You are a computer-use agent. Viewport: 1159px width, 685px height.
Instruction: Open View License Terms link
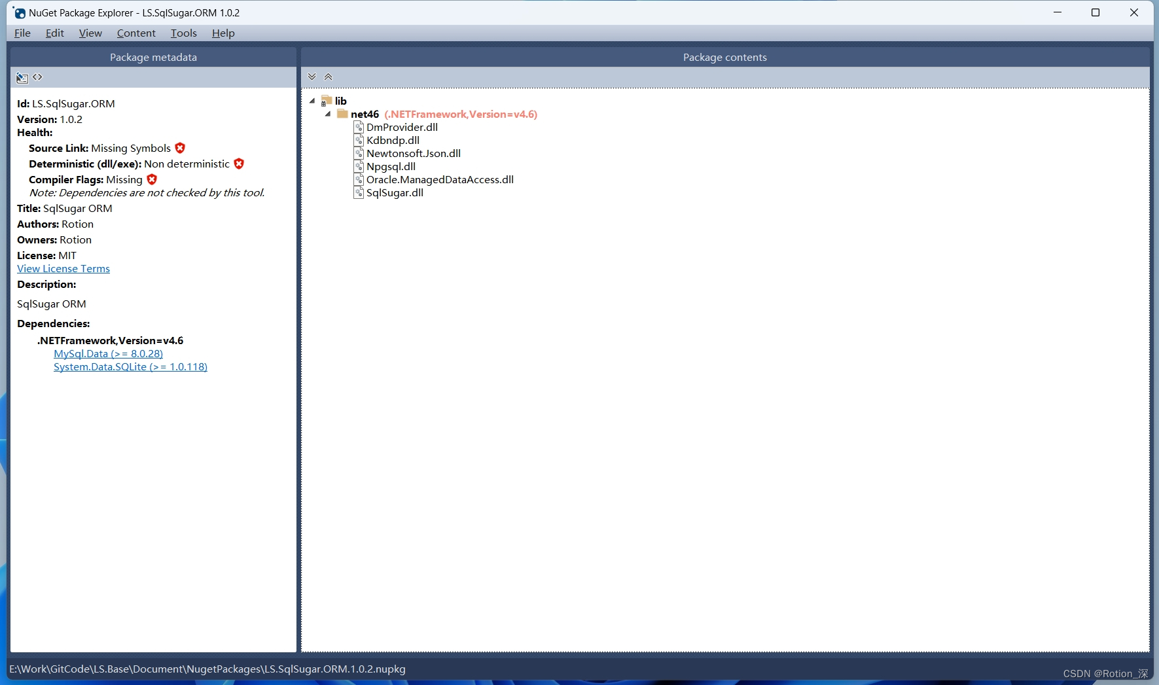tap(63, 268)
